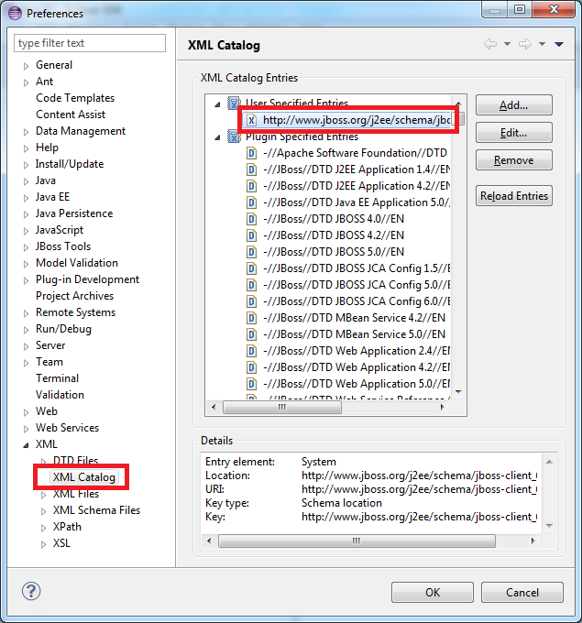Click the Details pane horizontal scrollbar thumb
The image size is (582, 623).
pyautogui.click(x=357, y=541)
